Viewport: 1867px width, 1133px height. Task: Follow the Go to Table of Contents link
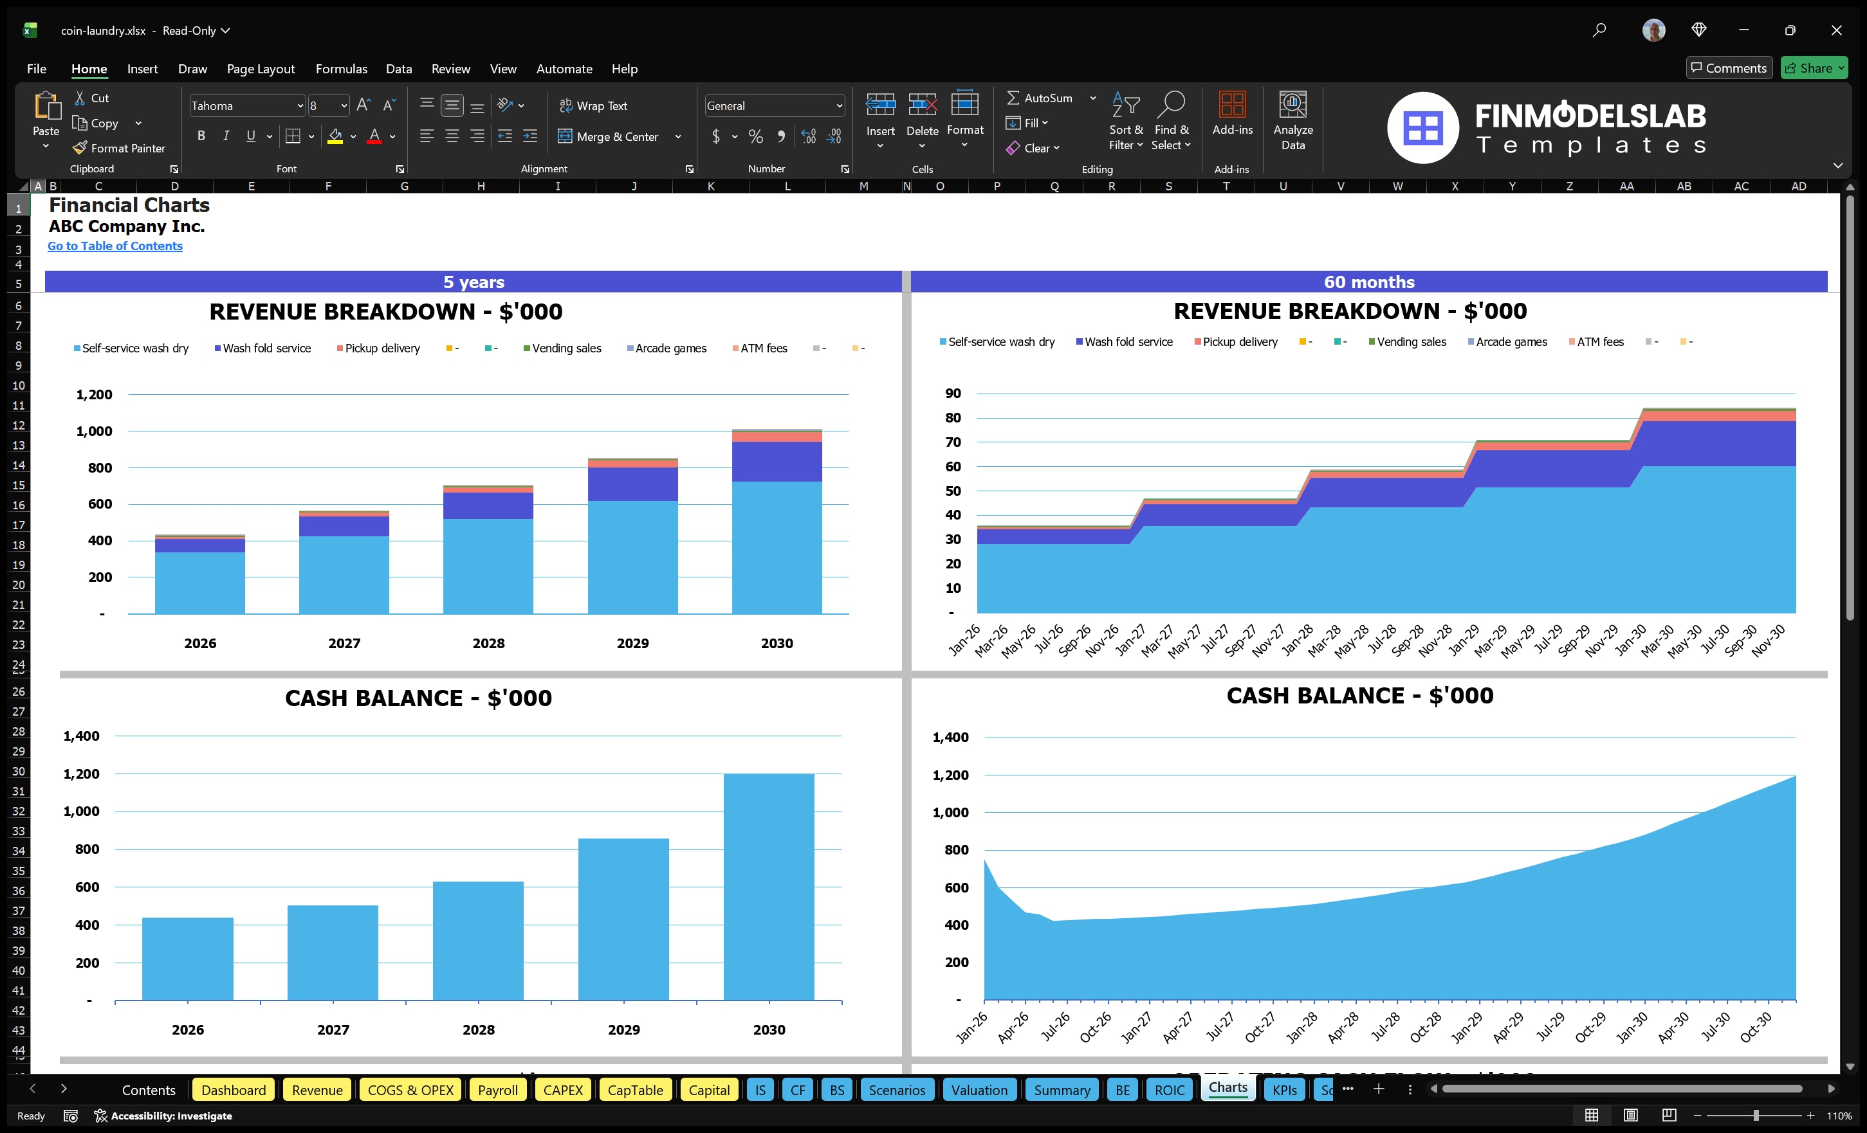coord(115,246)
